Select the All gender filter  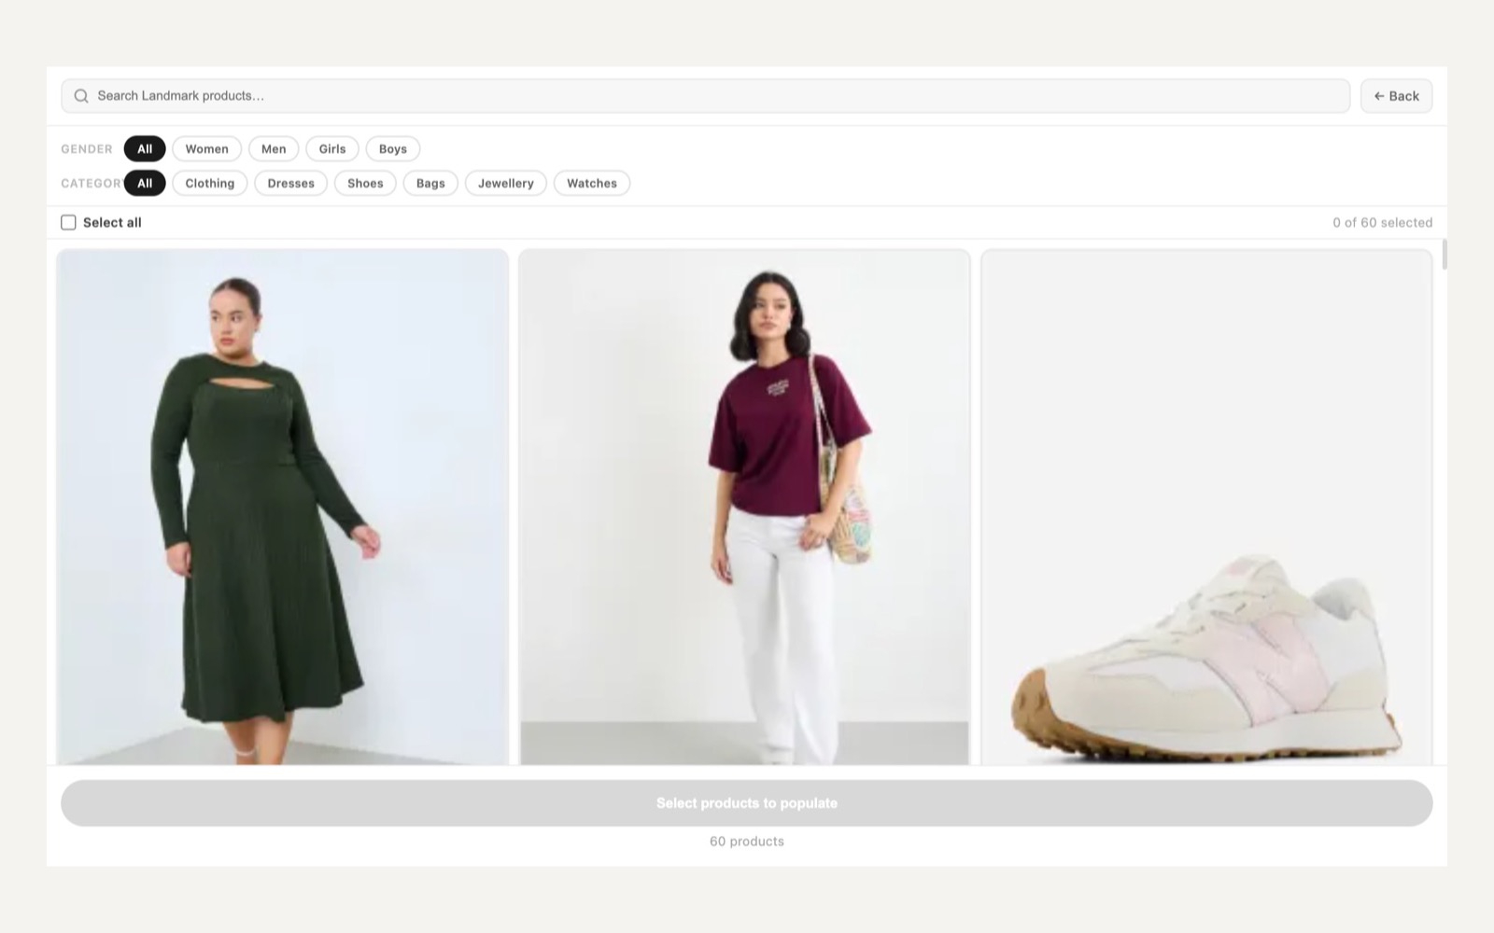point(145,148)
